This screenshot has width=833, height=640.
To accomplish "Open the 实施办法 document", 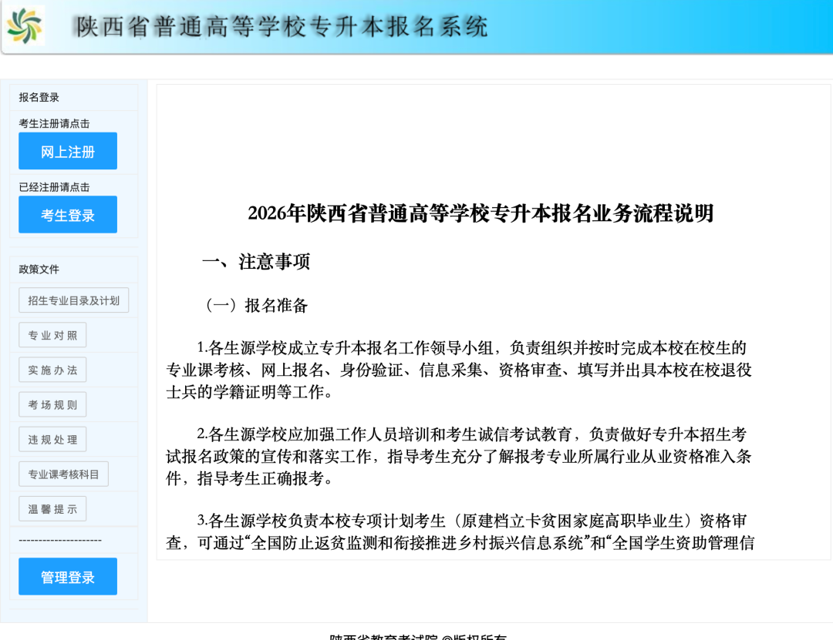I will click(x=52, y=370).
